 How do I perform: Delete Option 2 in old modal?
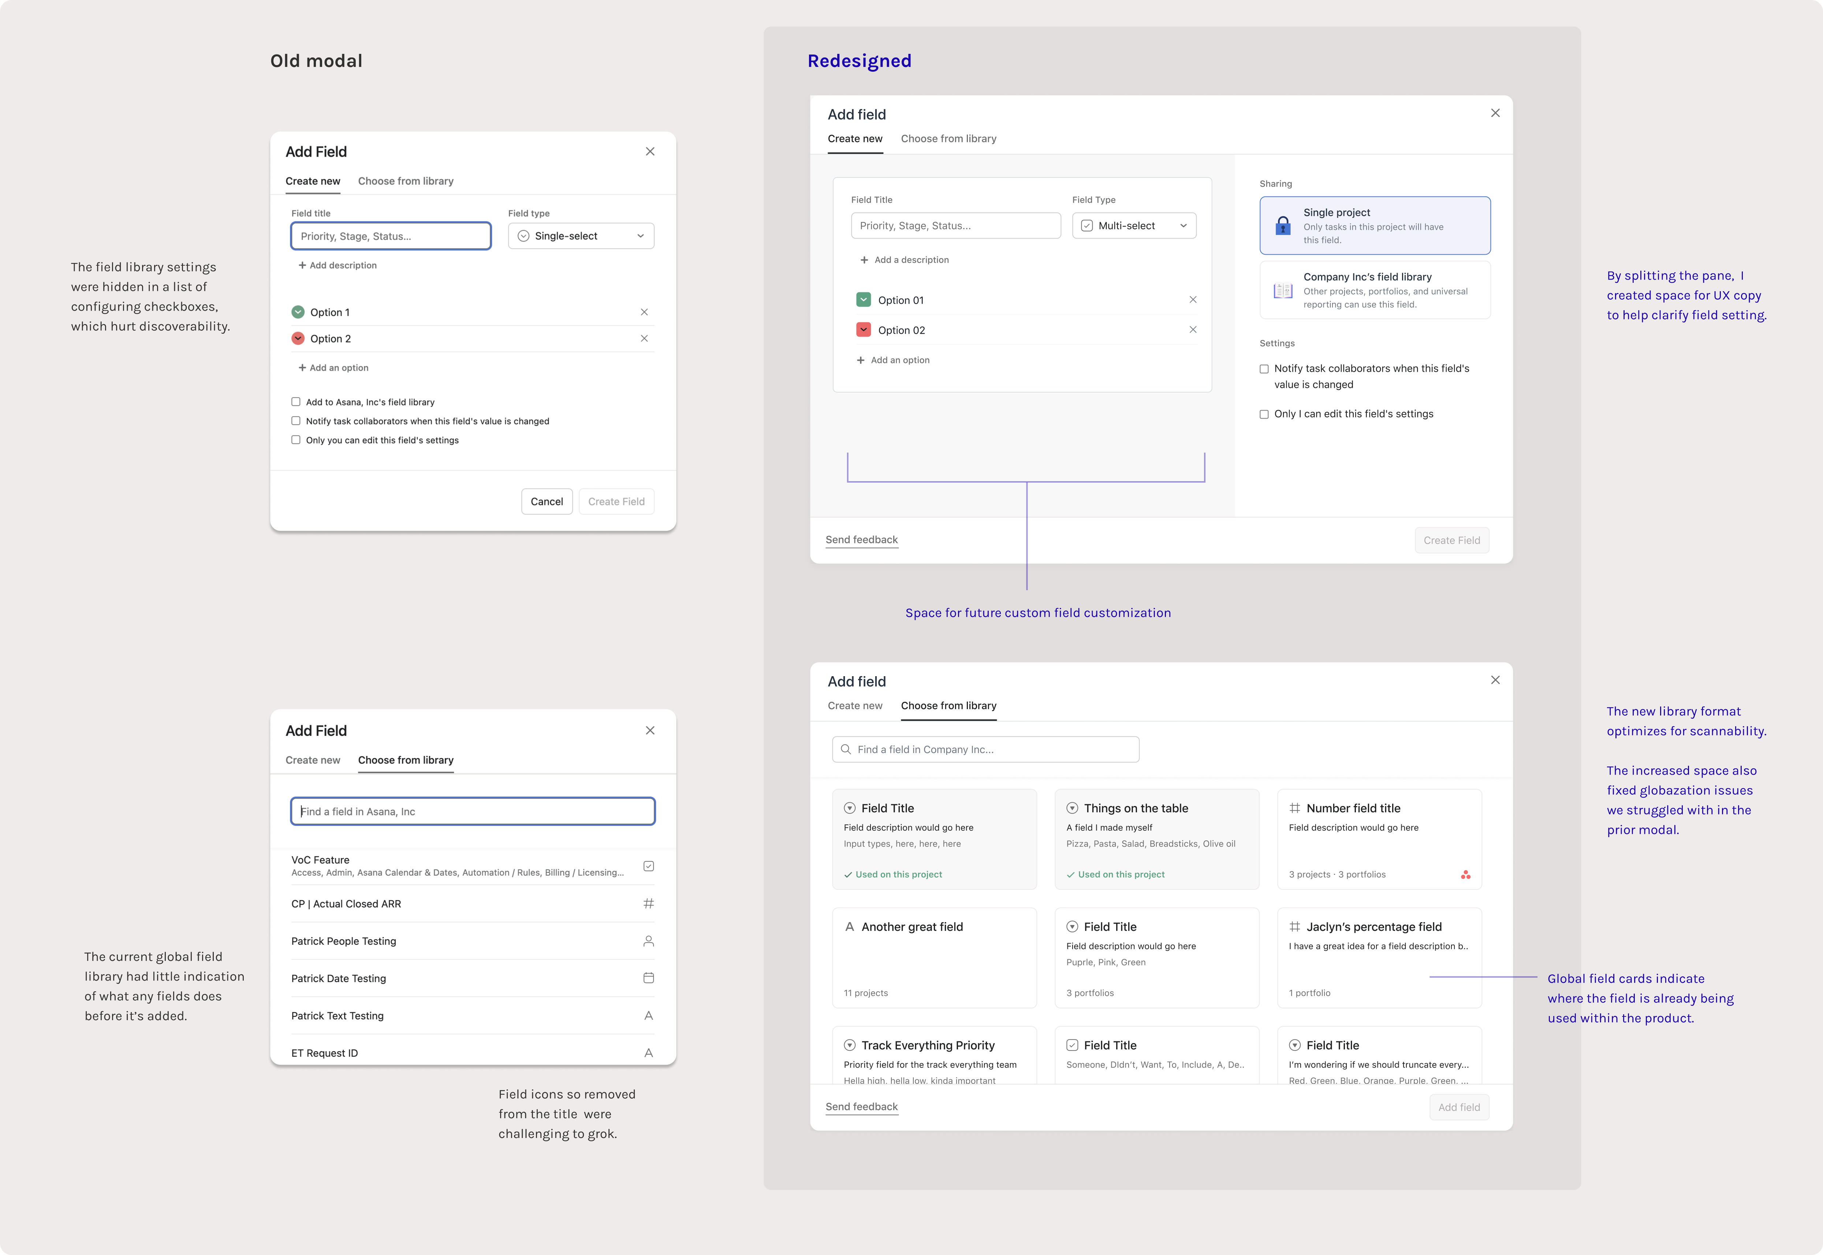coord(644,339)
